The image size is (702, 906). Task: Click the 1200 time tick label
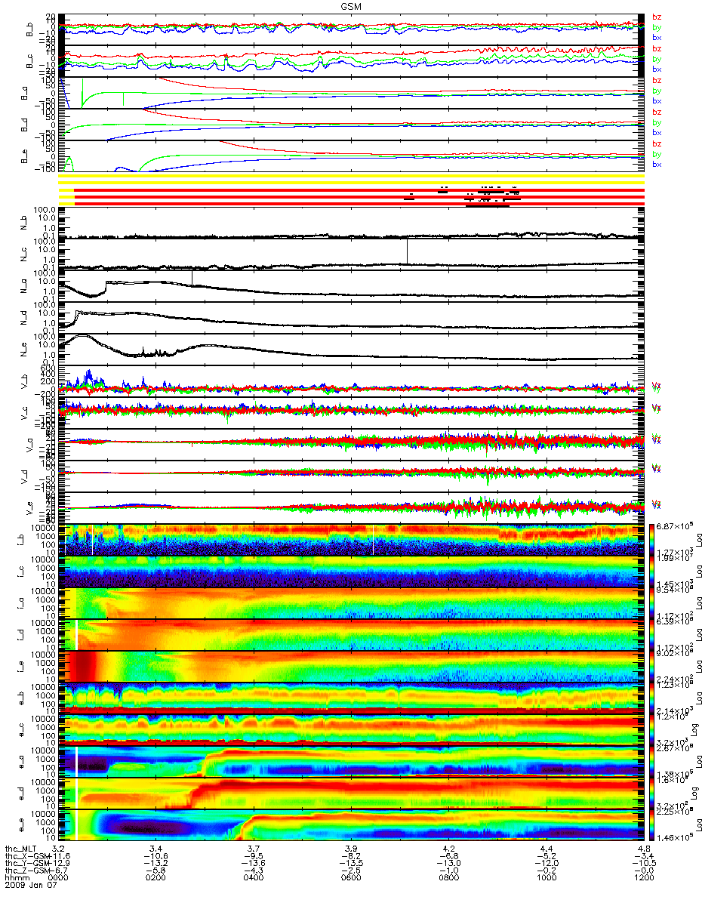[x=644, y=877]
